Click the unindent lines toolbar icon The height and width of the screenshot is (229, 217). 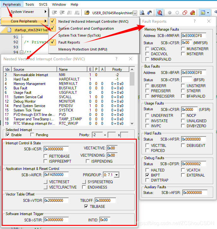click(62, 13)
